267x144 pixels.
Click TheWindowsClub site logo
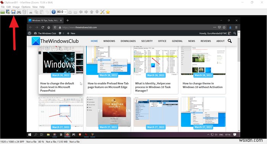click(x=55, y=41)
